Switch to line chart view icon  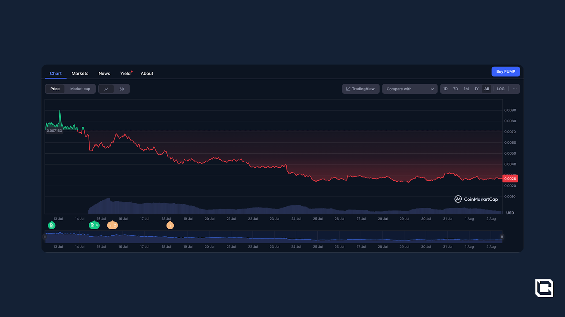click(x=106, y=89)
